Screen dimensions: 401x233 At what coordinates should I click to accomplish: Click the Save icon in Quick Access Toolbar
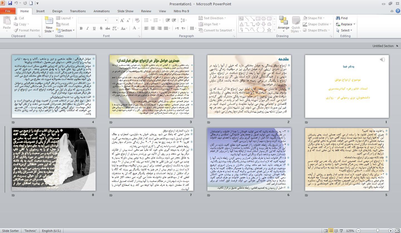pos(10,3)
